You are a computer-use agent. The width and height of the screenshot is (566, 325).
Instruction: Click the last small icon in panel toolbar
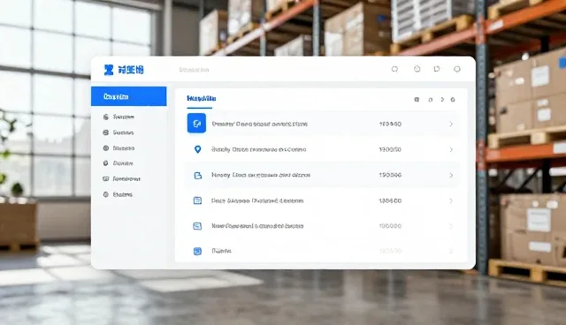(453, 100)
